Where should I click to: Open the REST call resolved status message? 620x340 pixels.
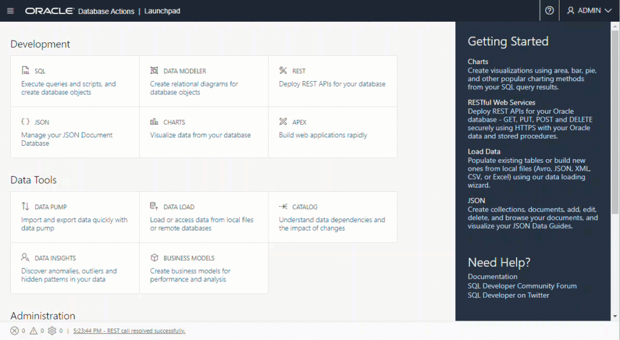tap(129, 331)
